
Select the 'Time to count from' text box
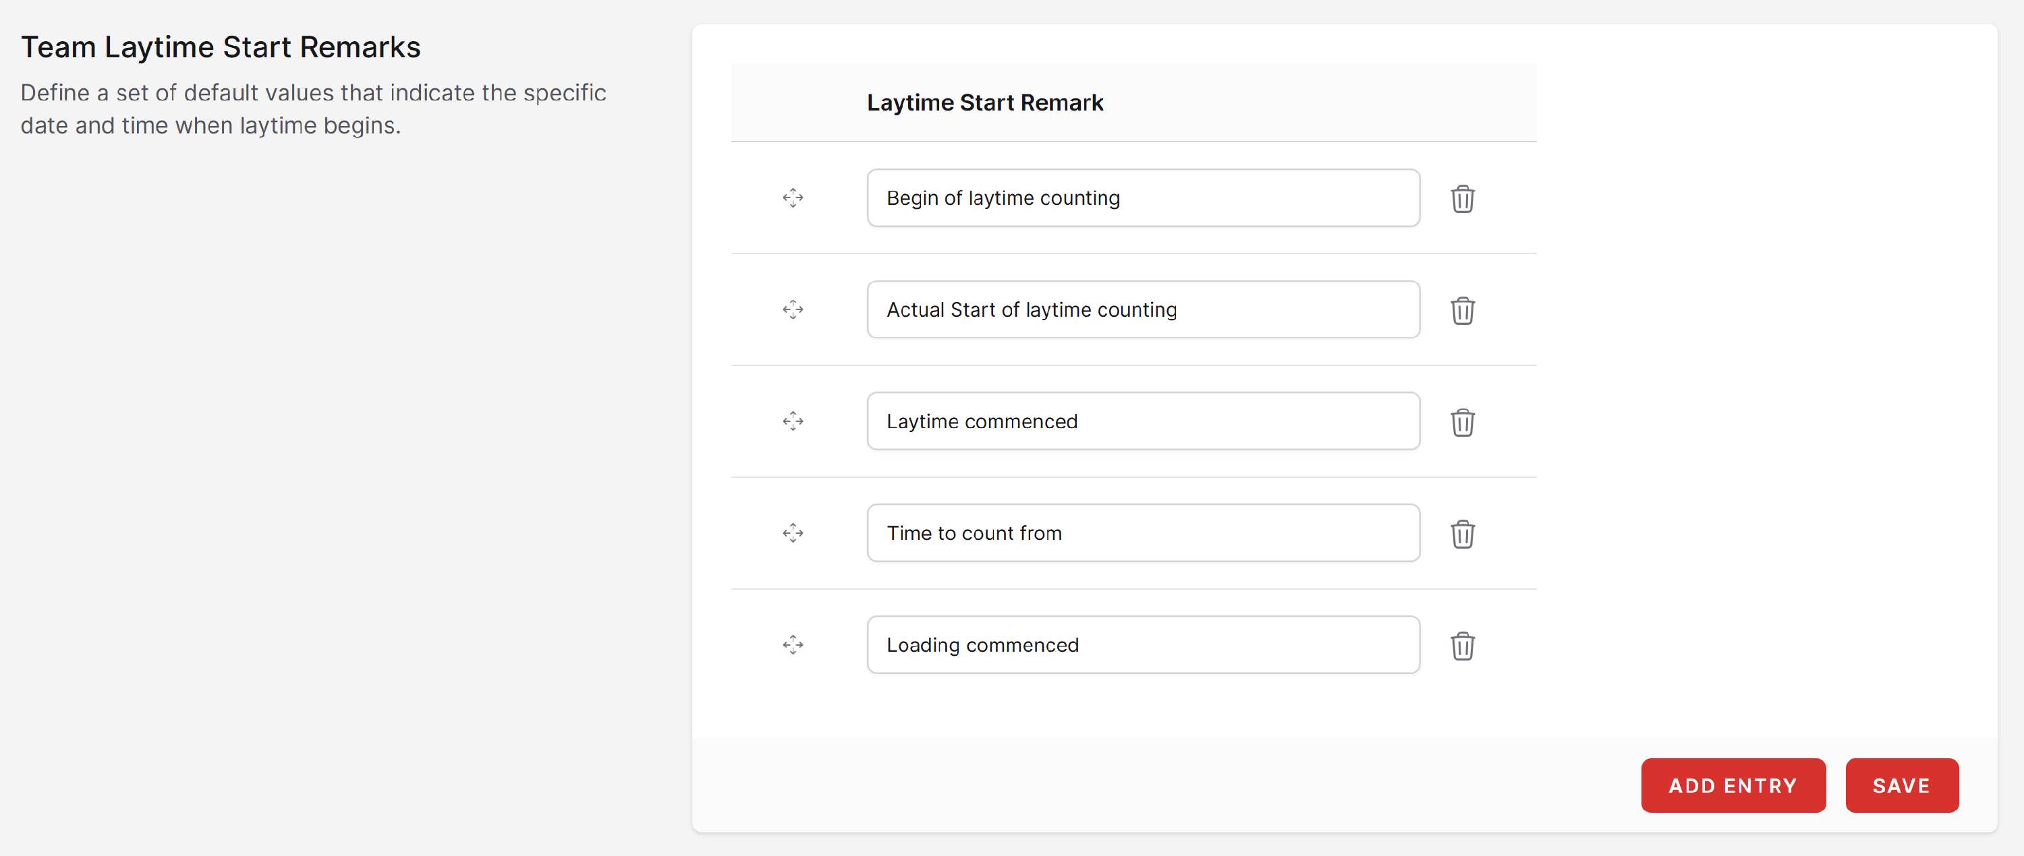click(x=1142, y=532)
